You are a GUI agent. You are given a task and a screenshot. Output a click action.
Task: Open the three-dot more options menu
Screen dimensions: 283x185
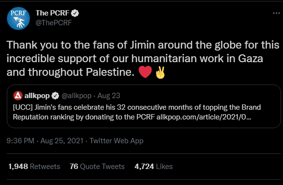276,13
